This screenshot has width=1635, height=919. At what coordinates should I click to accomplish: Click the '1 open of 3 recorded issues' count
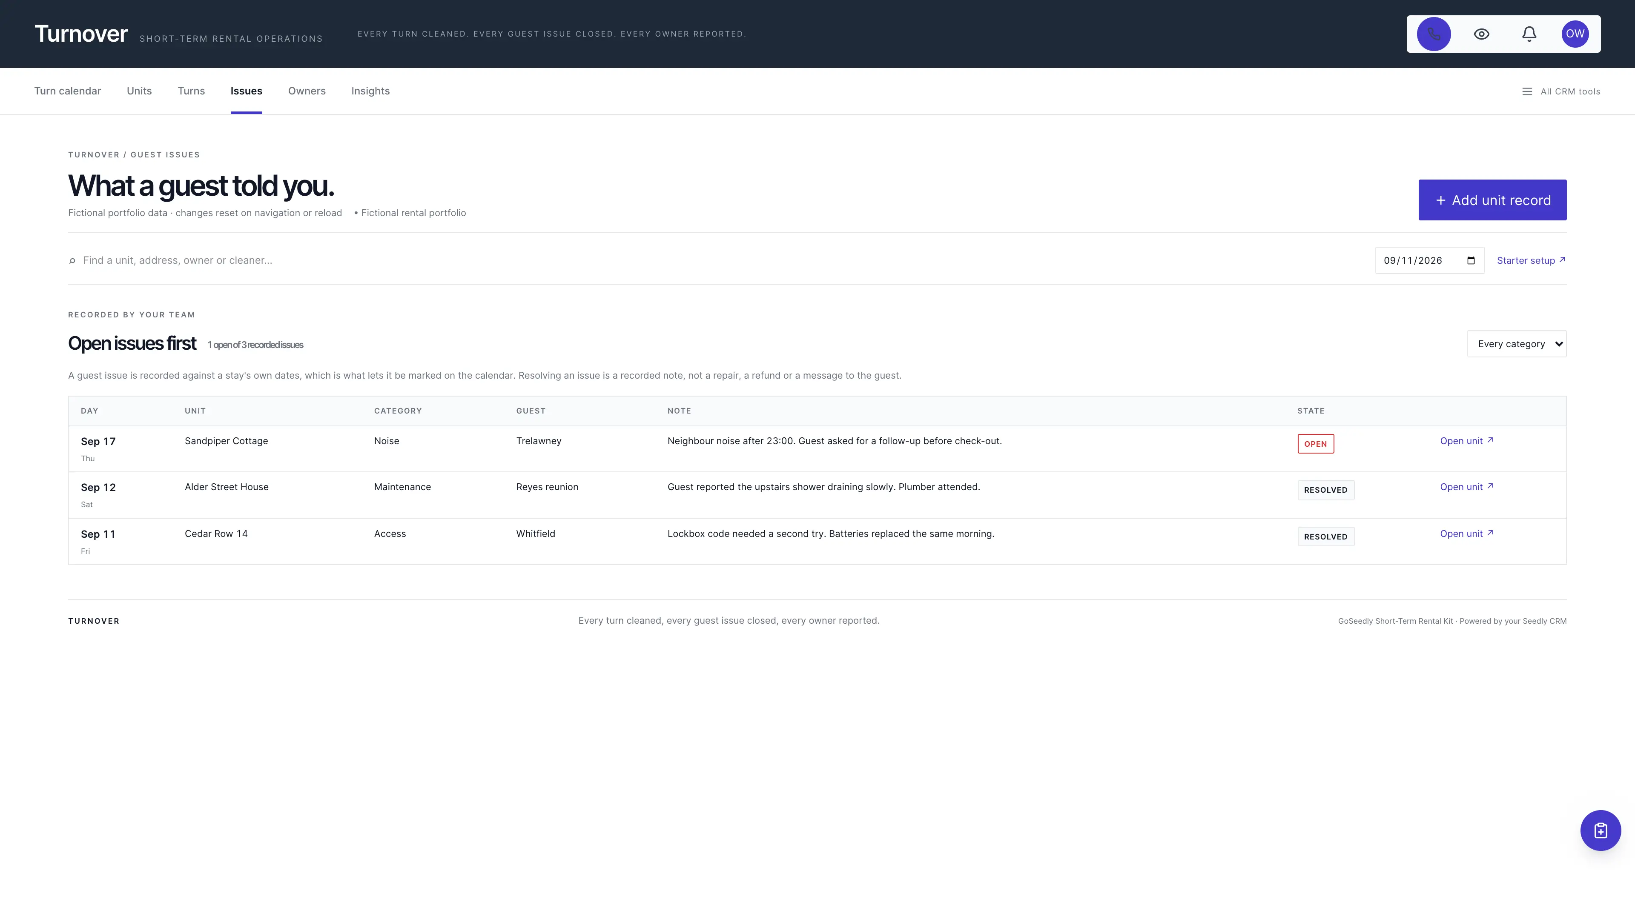click(256, 345)
